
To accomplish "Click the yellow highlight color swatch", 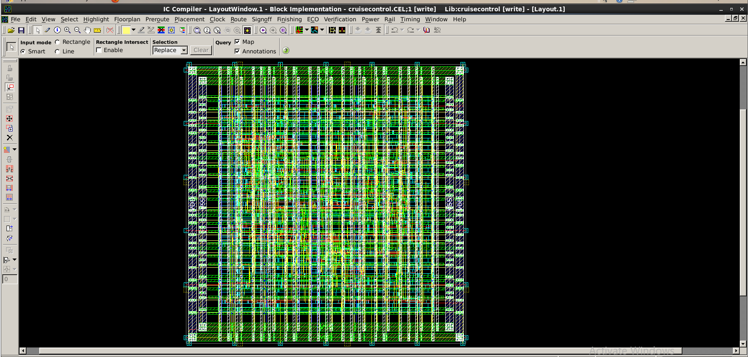I will [126, 30].
